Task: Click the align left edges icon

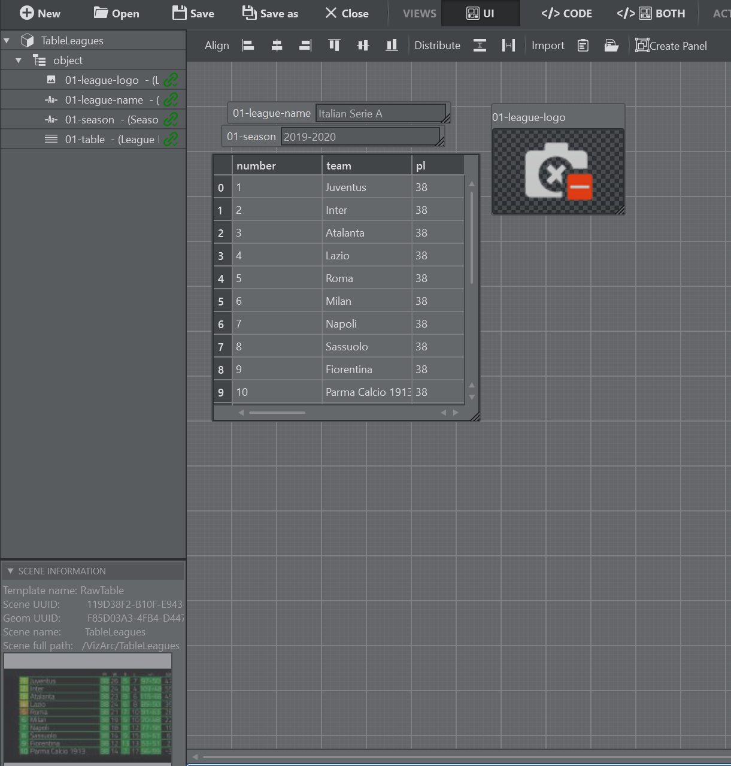Action: 248,46
